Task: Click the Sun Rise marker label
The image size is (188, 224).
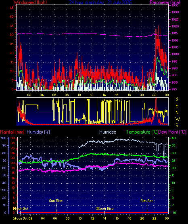Action: 56,201
